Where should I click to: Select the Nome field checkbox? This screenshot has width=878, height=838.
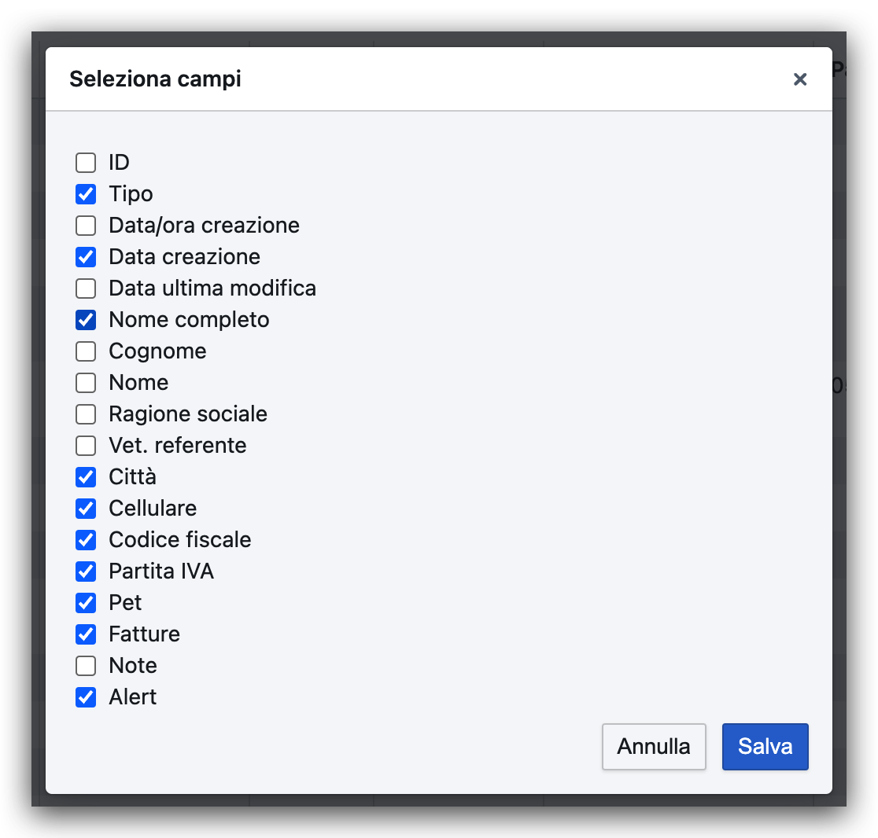point(86,383)
